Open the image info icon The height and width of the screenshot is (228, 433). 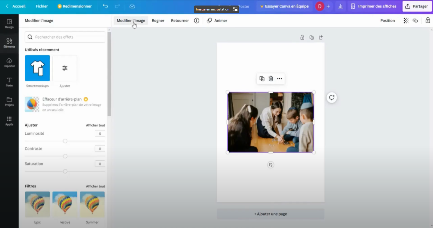click(x=197, y=21)
